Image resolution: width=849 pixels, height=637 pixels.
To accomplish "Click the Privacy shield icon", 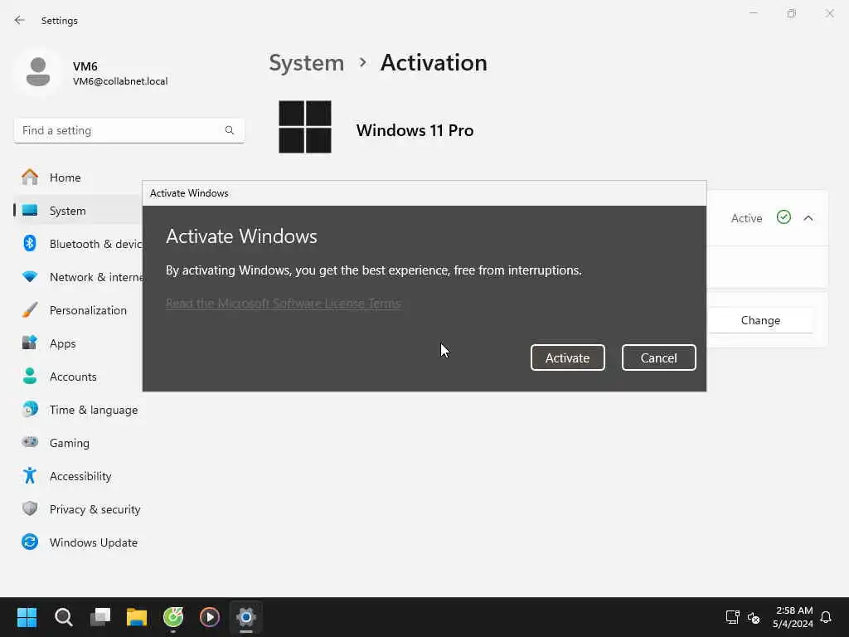I will point(30,508).
